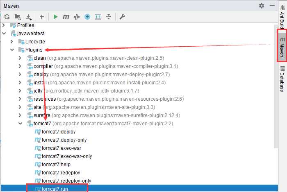
Task: Select the tomcat7:exec-war-only goal
Action: pos(67,156)
